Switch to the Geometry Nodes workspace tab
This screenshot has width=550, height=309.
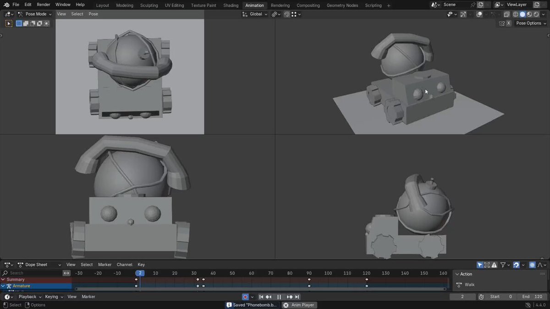click(342, 5)
